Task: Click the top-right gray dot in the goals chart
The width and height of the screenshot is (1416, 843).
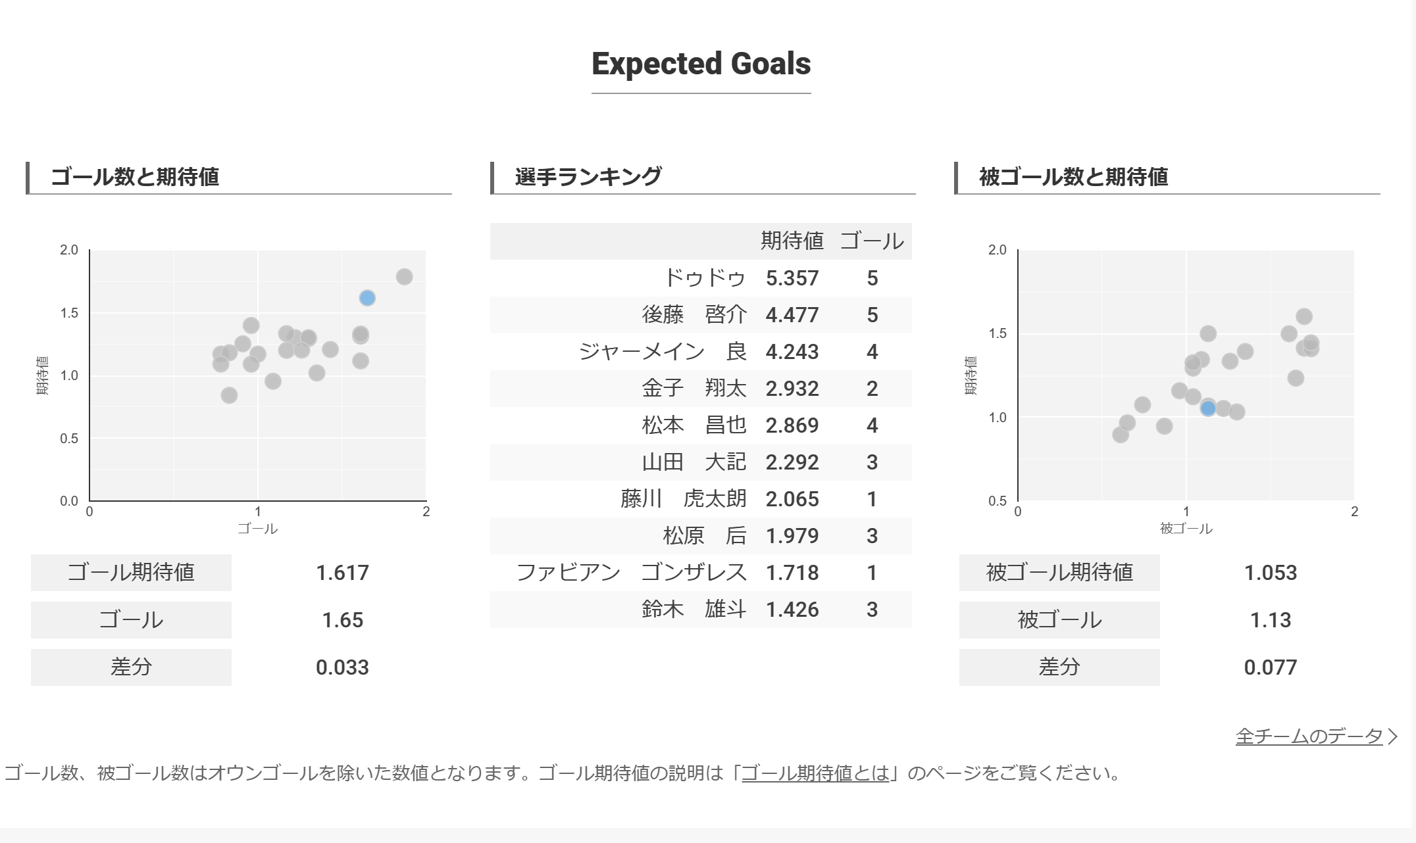Action: pos(404,277)
